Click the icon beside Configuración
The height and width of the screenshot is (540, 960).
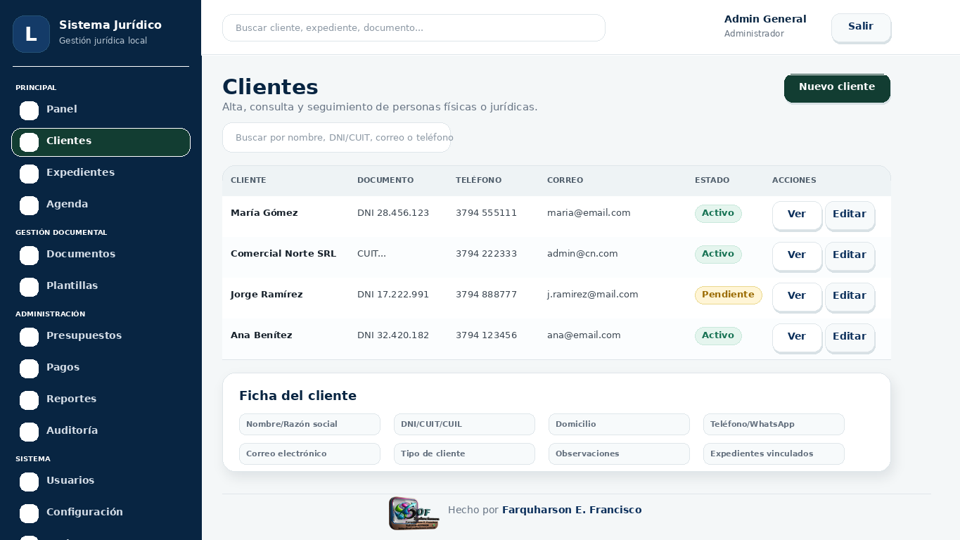click(29, 513)
